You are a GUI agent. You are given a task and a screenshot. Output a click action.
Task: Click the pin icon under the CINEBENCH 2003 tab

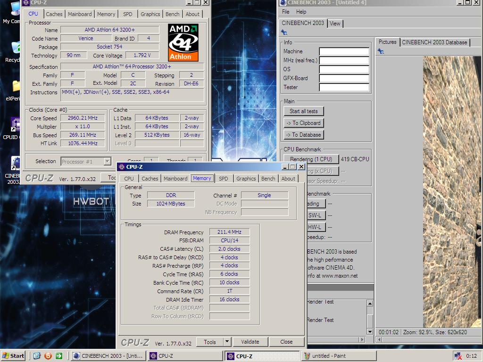coord(284,33)
